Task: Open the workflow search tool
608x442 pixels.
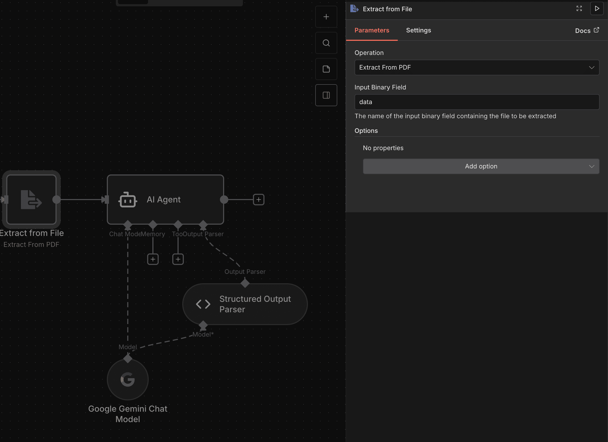Action: click(x=326, y=43)
